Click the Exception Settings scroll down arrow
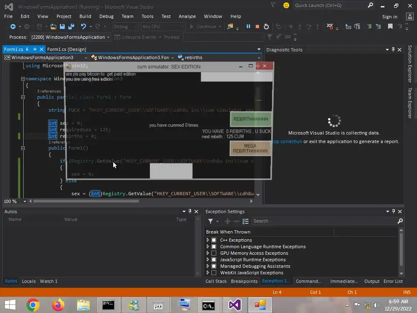 [401, 273]
